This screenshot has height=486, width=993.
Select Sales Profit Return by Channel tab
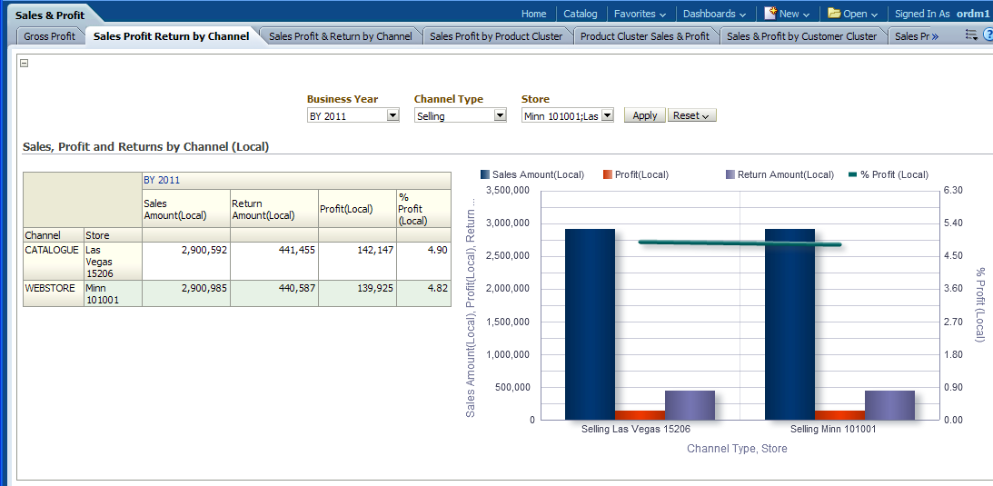click(171, 36)
